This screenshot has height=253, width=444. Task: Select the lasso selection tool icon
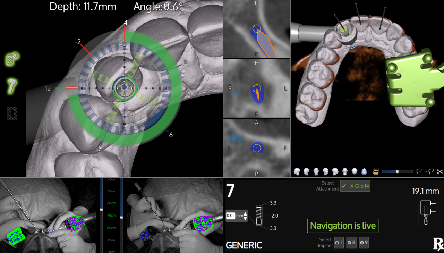(418, 171)
